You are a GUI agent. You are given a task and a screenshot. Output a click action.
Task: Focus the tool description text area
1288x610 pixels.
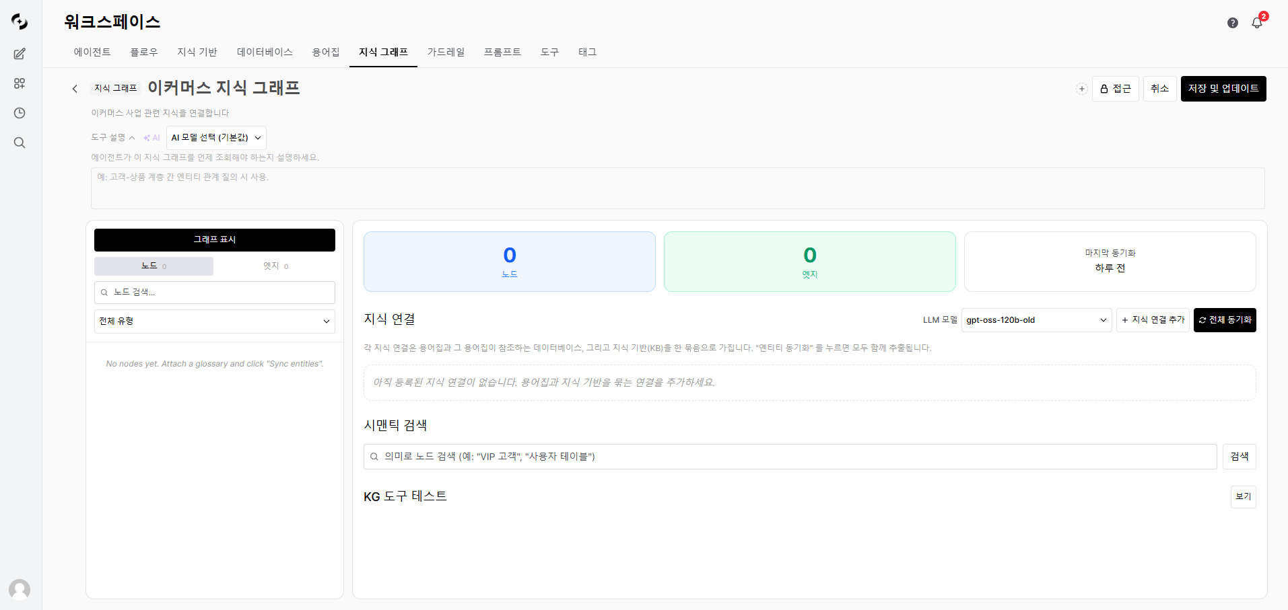[677, 188]
